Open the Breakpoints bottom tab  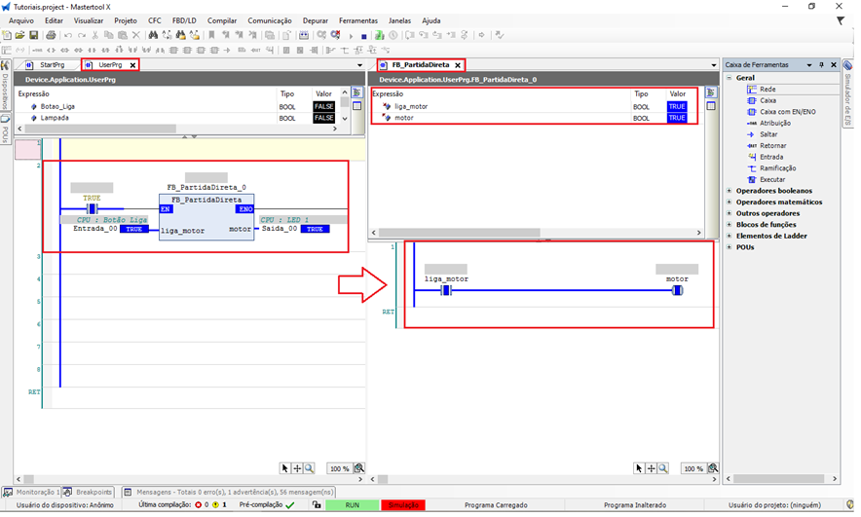tap(94, 493)
